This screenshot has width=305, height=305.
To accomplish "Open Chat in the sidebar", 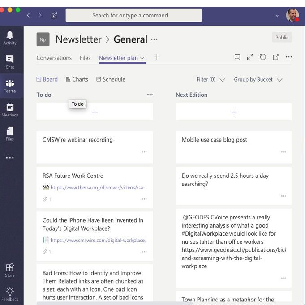I will (10, 62).
